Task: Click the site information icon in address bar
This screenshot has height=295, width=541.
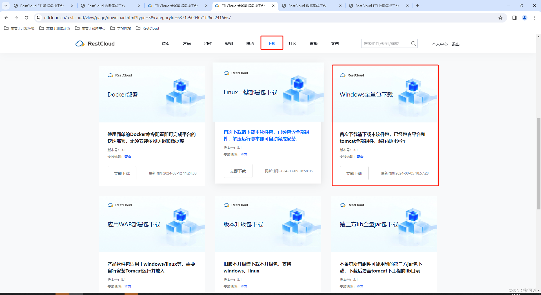Action: [38, 17]
